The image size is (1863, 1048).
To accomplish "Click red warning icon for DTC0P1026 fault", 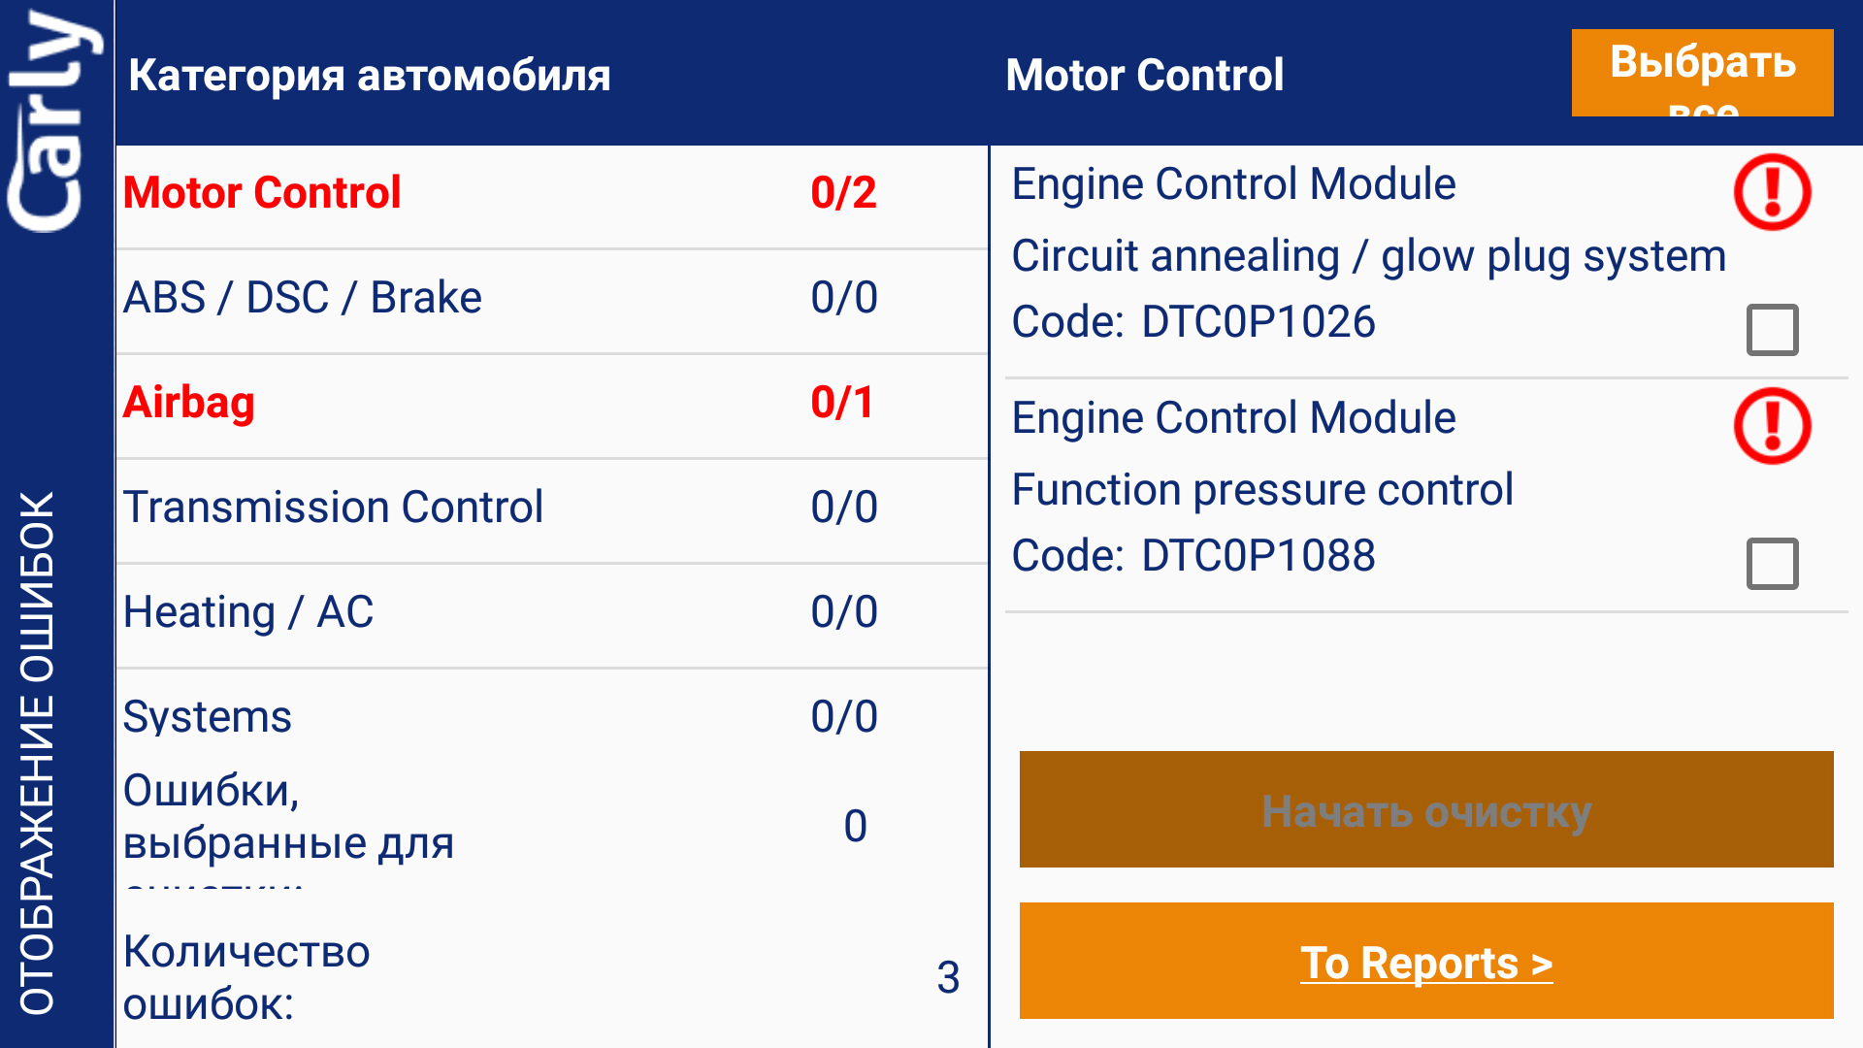I will 1772,192.
